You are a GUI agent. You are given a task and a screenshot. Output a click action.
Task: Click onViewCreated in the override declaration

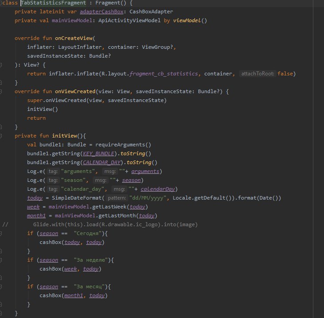(75, 91)
